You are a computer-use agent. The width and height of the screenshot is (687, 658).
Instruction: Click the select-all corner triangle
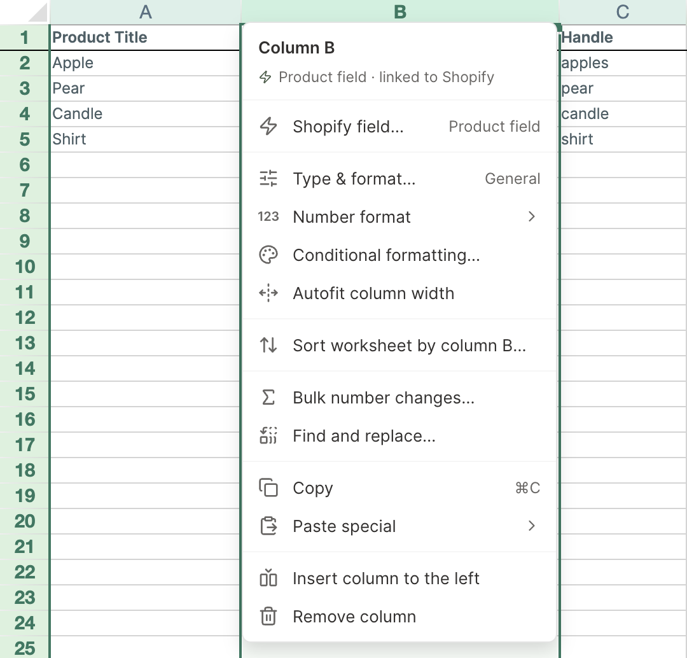pos(38,12)
